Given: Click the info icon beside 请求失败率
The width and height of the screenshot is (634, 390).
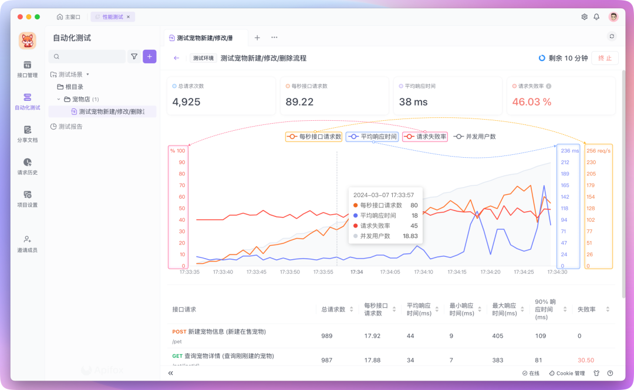Looking at the screenshot, I should (x=549, y=86).
